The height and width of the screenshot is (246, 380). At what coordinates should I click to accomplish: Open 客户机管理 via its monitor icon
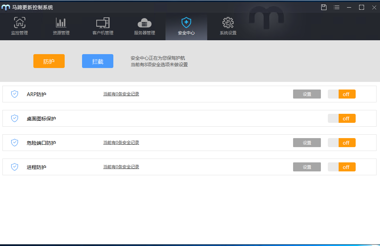click(x=103, y=22)
